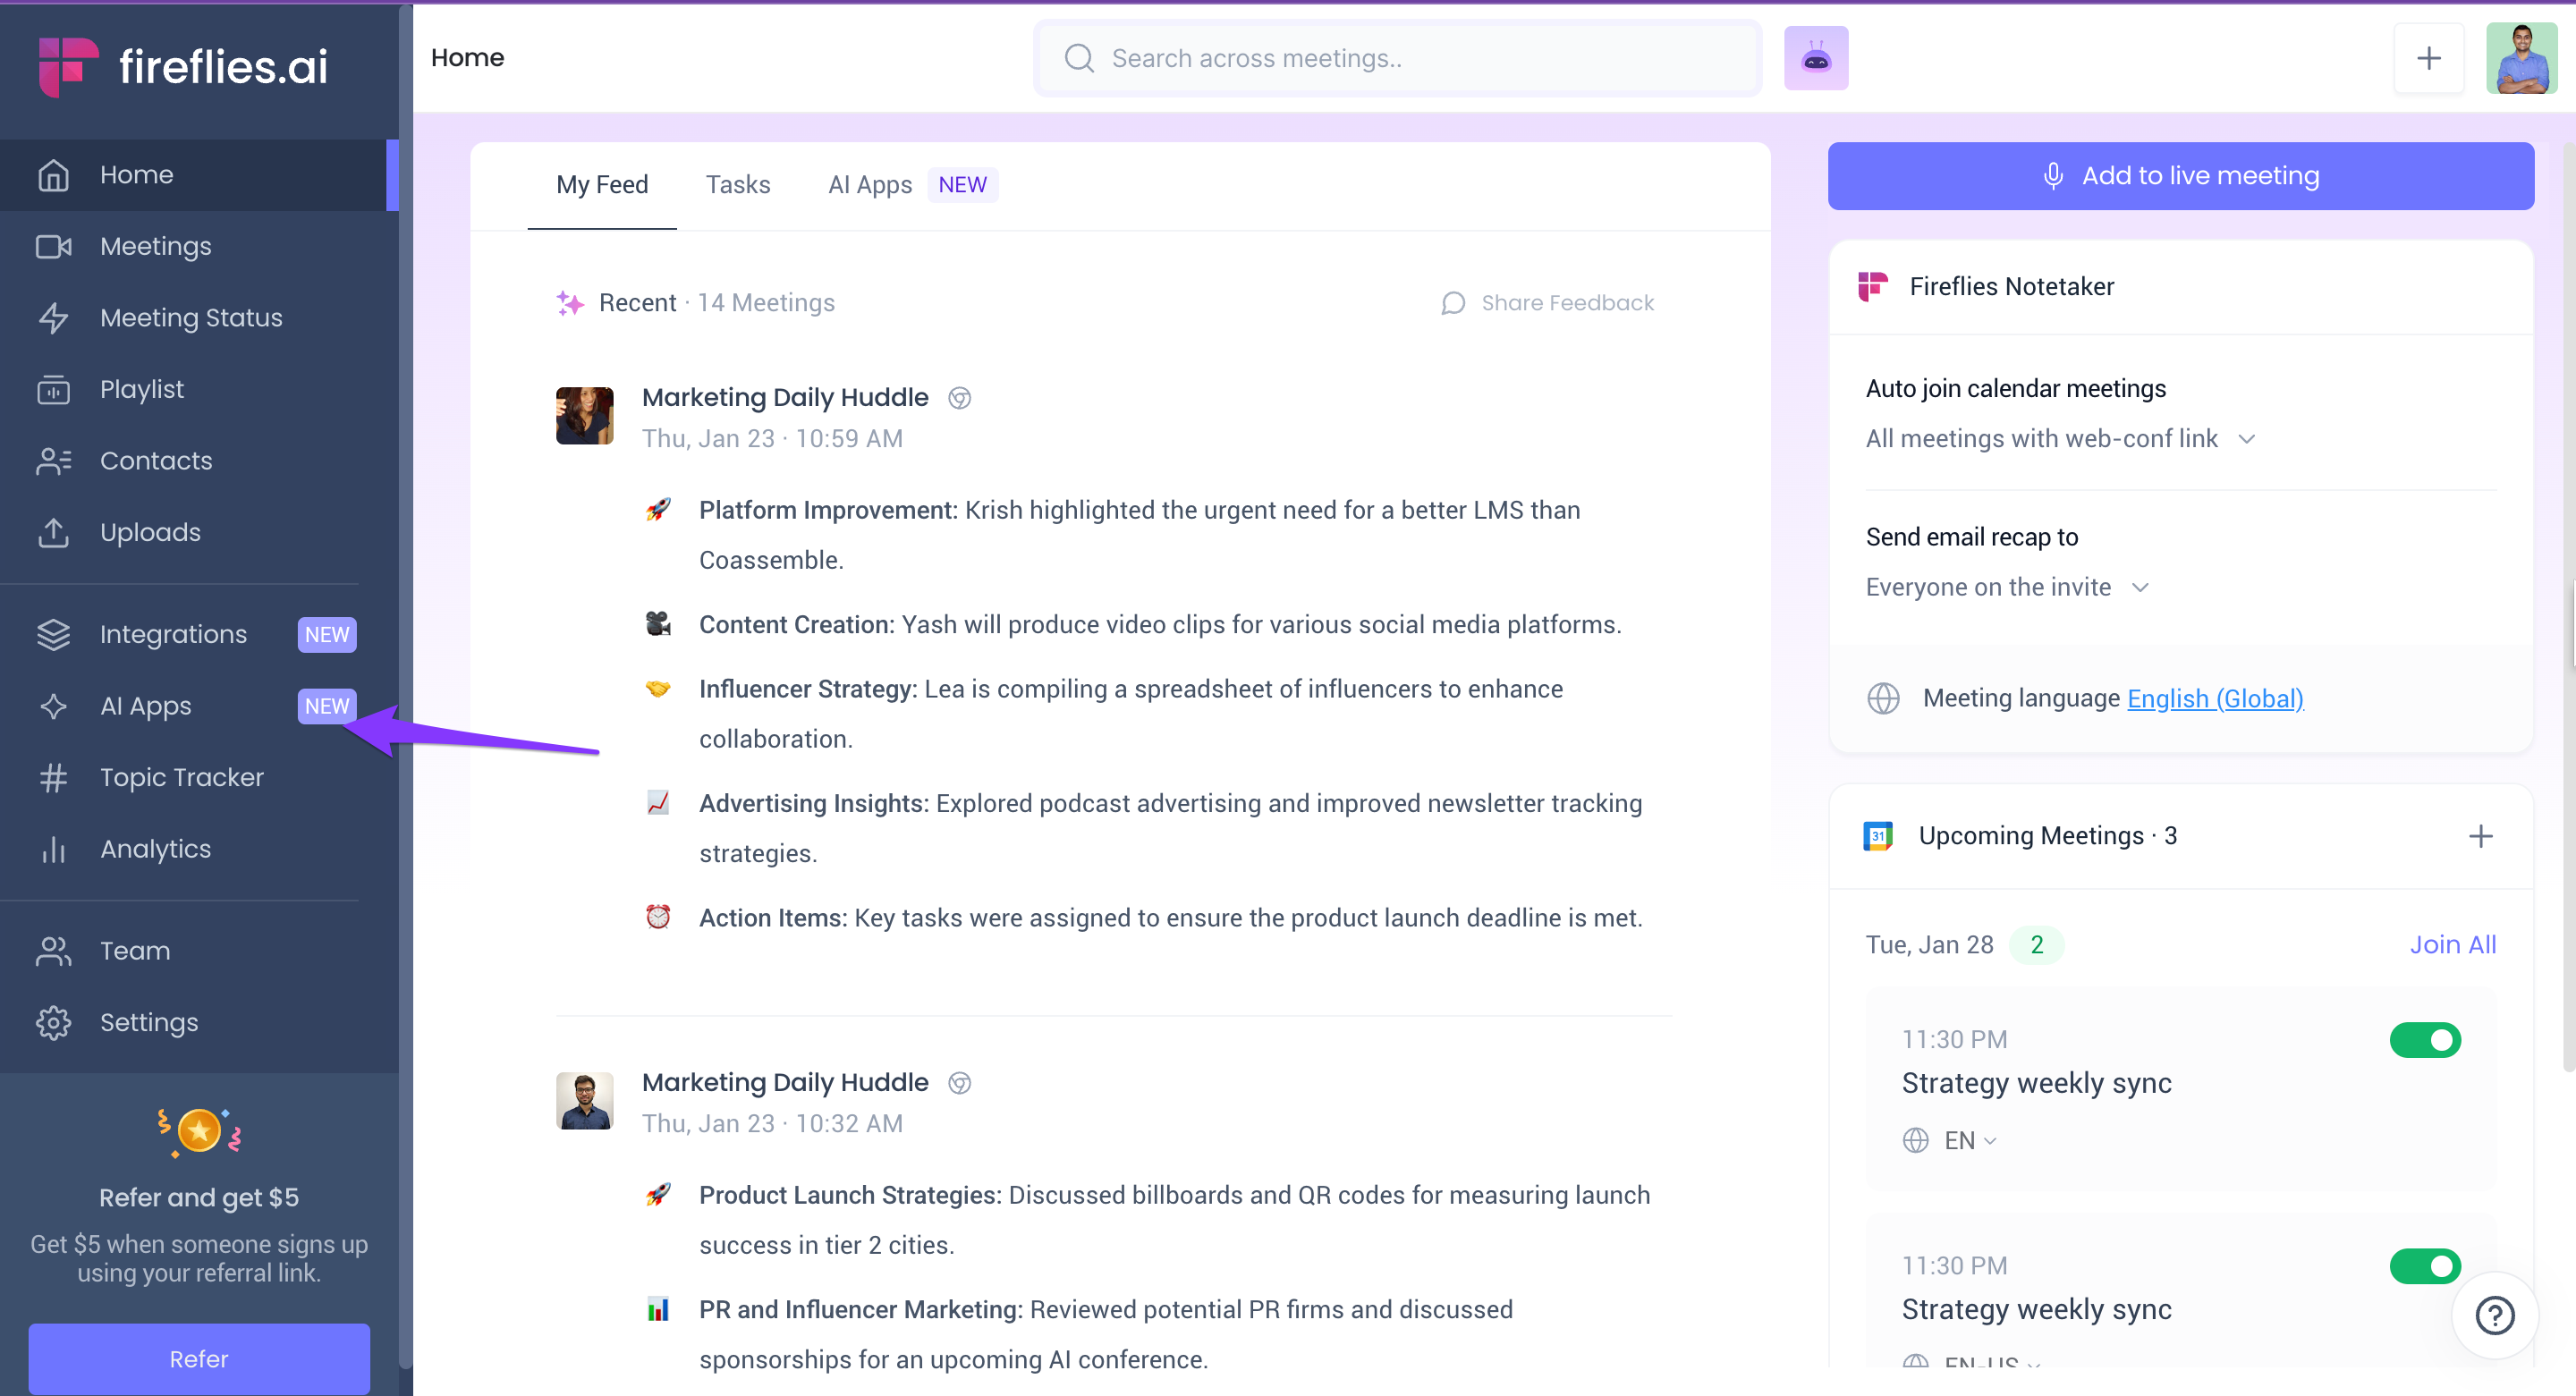2576x1396 pixels.
Task: Click the Uploads icon in sidebar
Action: click(x=53, y=532)
